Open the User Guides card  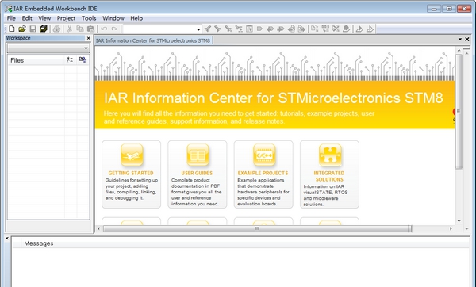(198, 174)
